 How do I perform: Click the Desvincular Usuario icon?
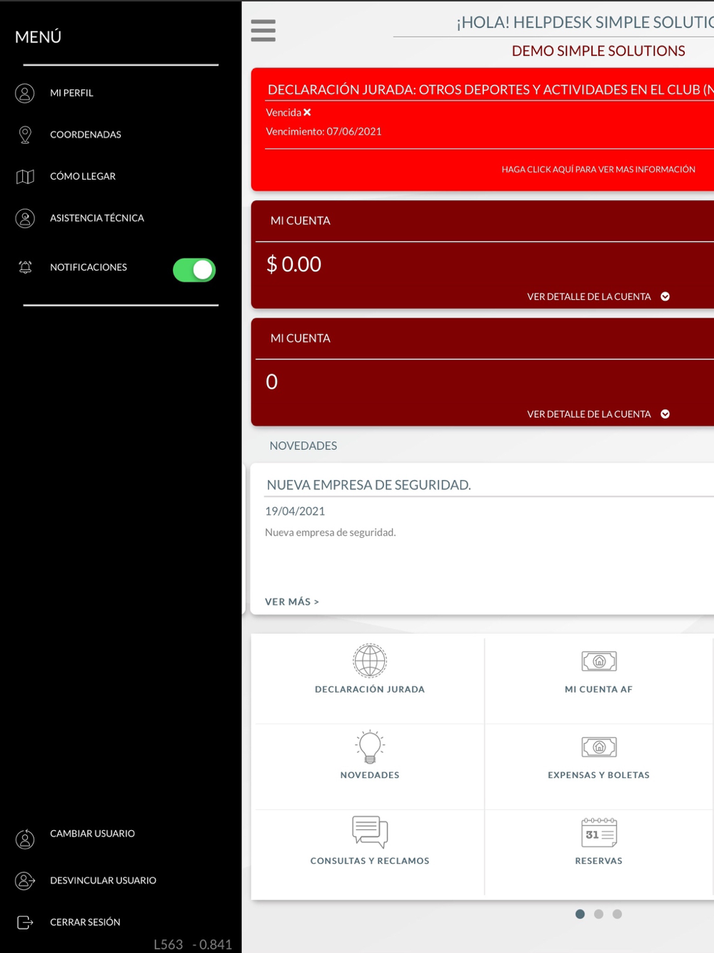(x=25, y=881)
